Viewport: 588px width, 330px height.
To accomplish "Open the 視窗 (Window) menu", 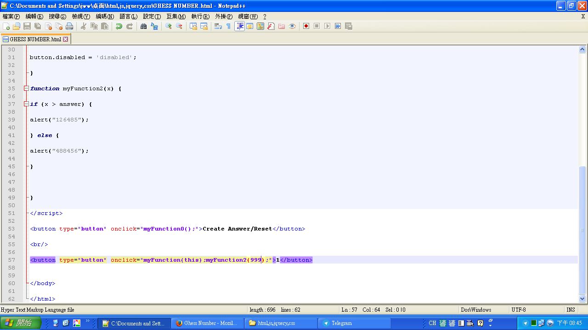I will coord(248,16).
